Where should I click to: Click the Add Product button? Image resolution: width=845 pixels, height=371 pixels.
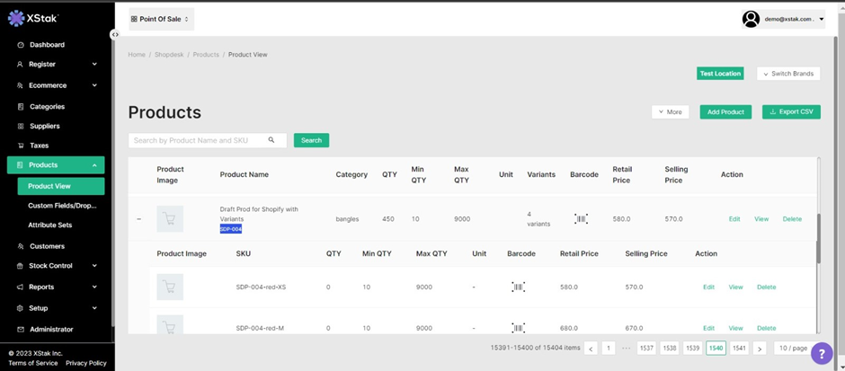pyautogui.click(x=725, y=112)
